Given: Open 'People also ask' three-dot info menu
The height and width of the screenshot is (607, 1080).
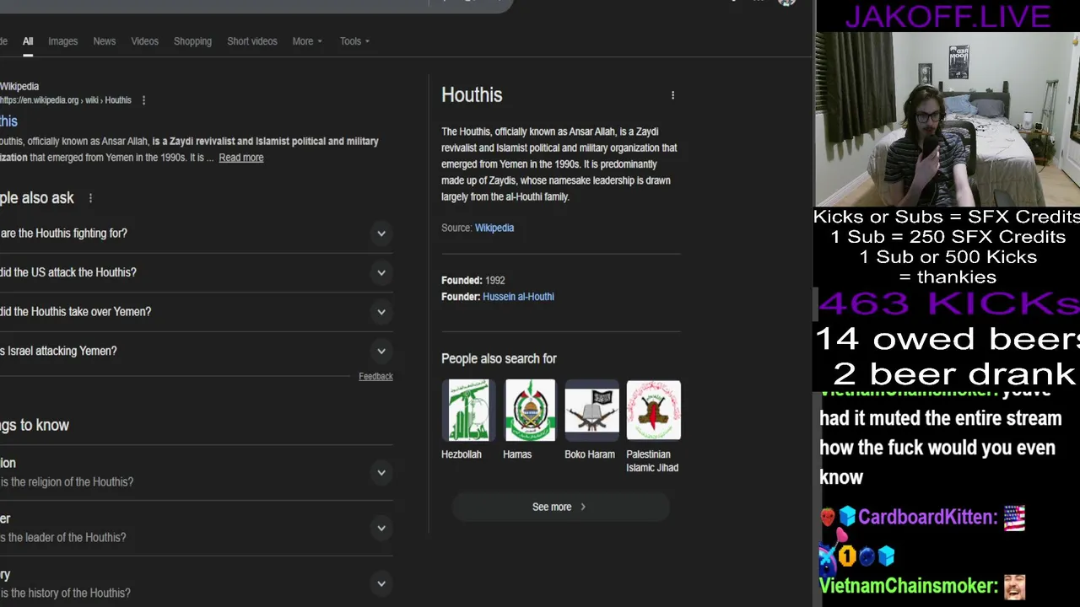Looking at the screenshot, I should (x=90, y=198).
